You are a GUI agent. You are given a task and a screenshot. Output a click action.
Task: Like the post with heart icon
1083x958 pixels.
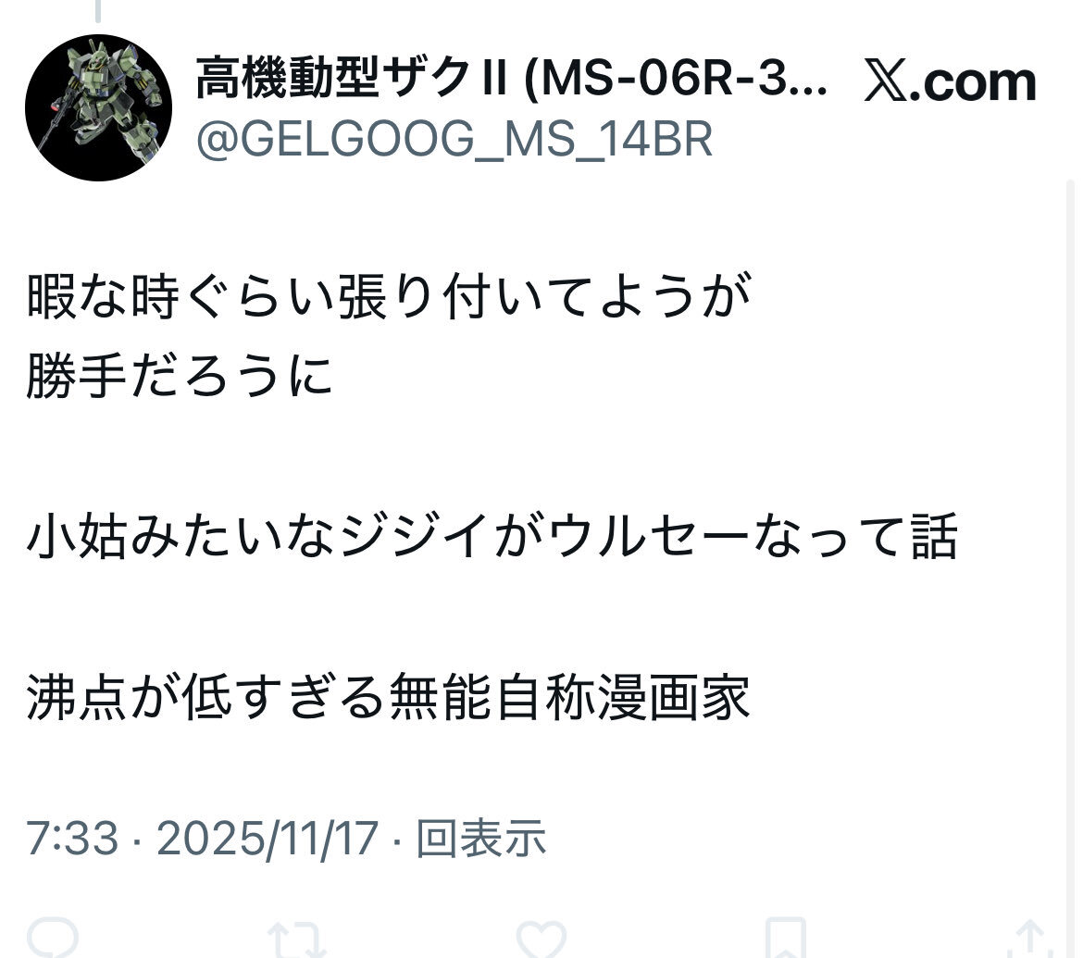click(x=541, y=939)
